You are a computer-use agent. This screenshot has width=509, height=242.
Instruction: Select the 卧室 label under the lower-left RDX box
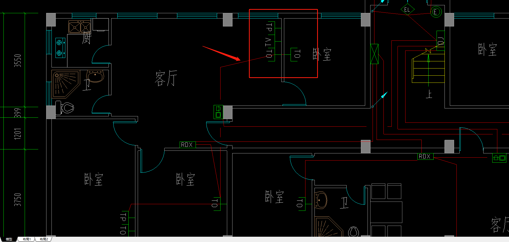(186, 180)
